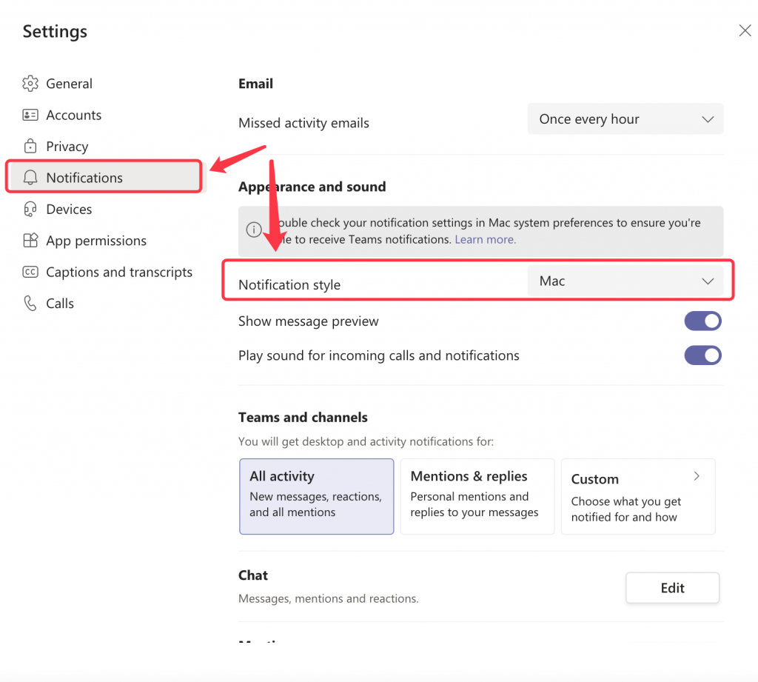This screenshot has width=758, height=682.
Task: Open the Learn more link
Action: click(485, 240)
